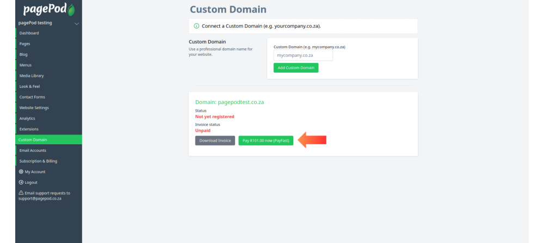Click the pagePod leaf logo

[x=71, y=10]
